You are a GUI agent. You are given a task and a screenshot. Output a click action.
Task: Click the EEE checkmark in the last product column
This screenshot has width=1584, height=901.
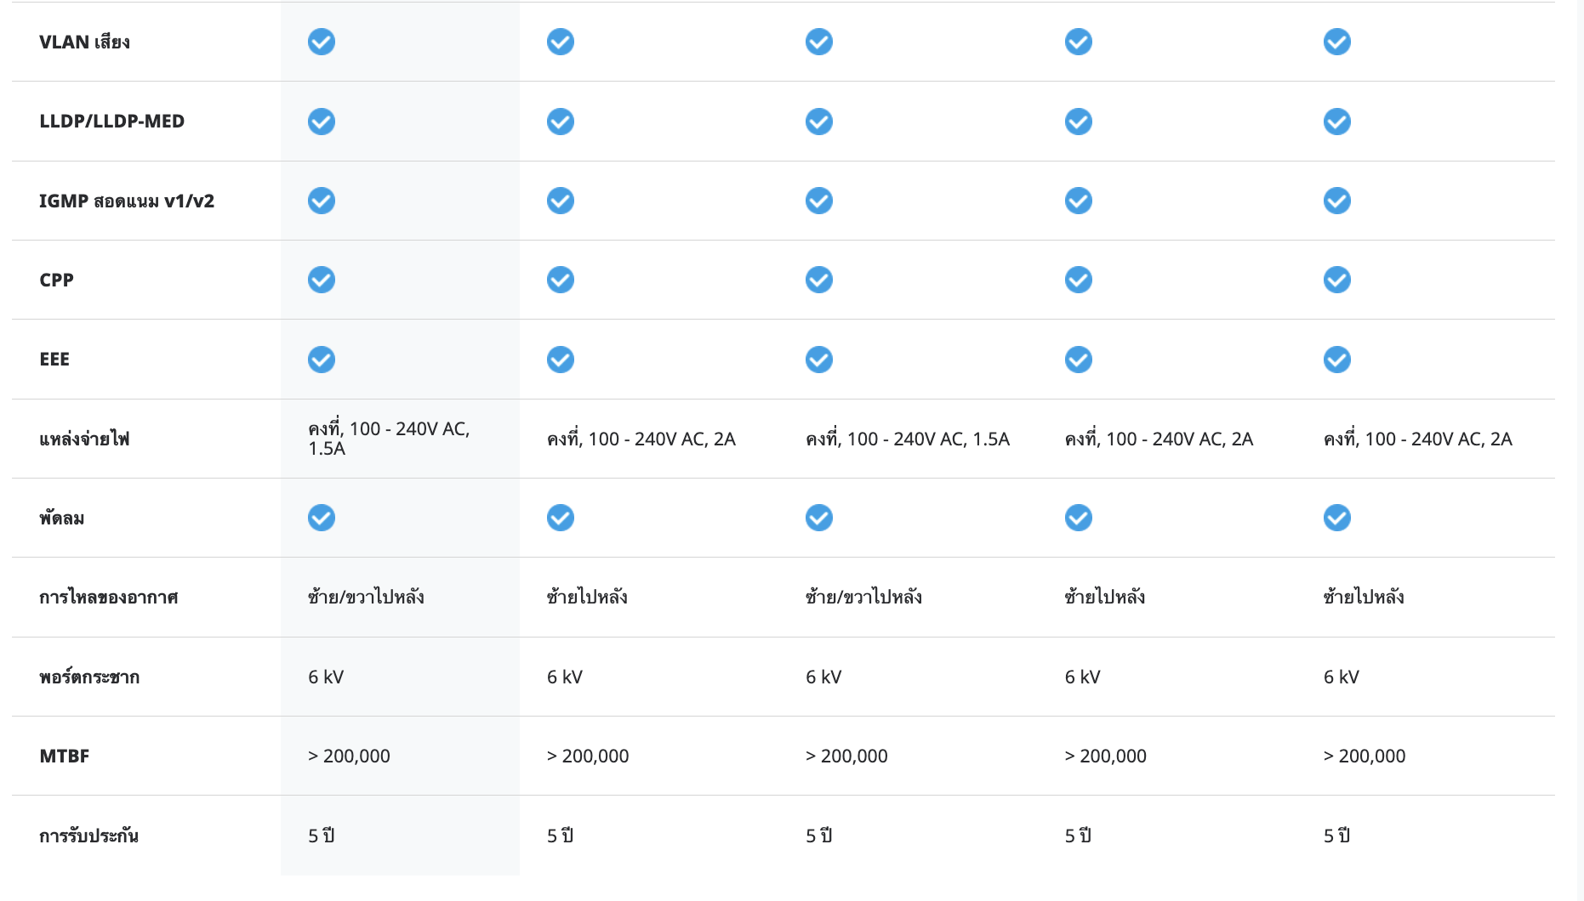1336,360
